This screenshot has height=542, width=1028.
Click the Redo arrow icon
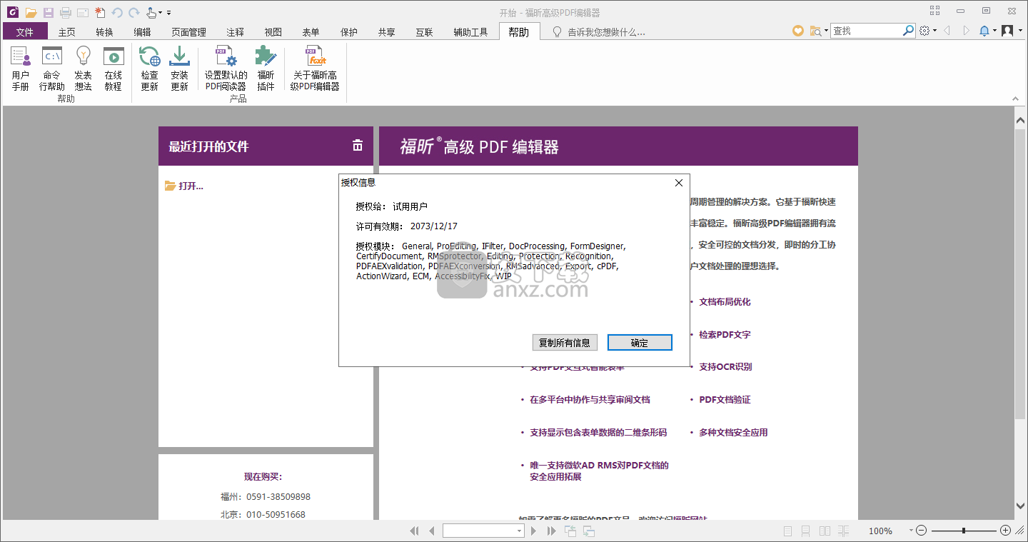pos(133,13)
